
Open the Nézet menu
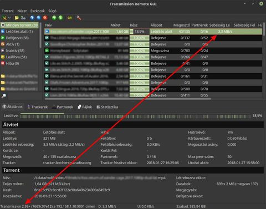22,11
